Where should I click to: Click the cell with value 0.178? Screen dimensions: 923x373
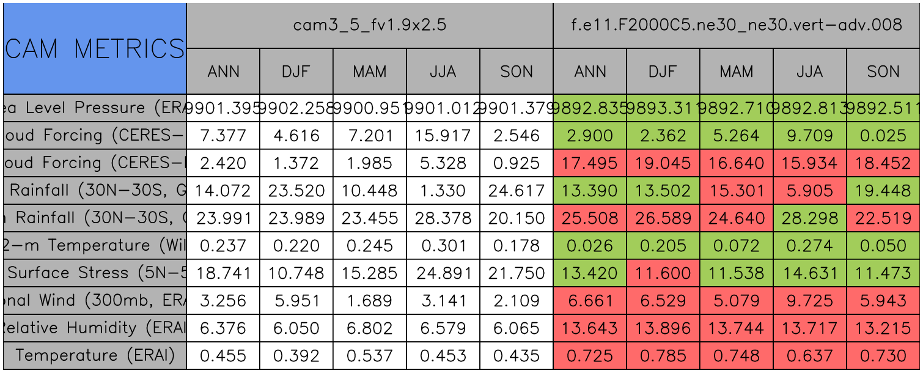pyautogui.click(x=517, y=245)
